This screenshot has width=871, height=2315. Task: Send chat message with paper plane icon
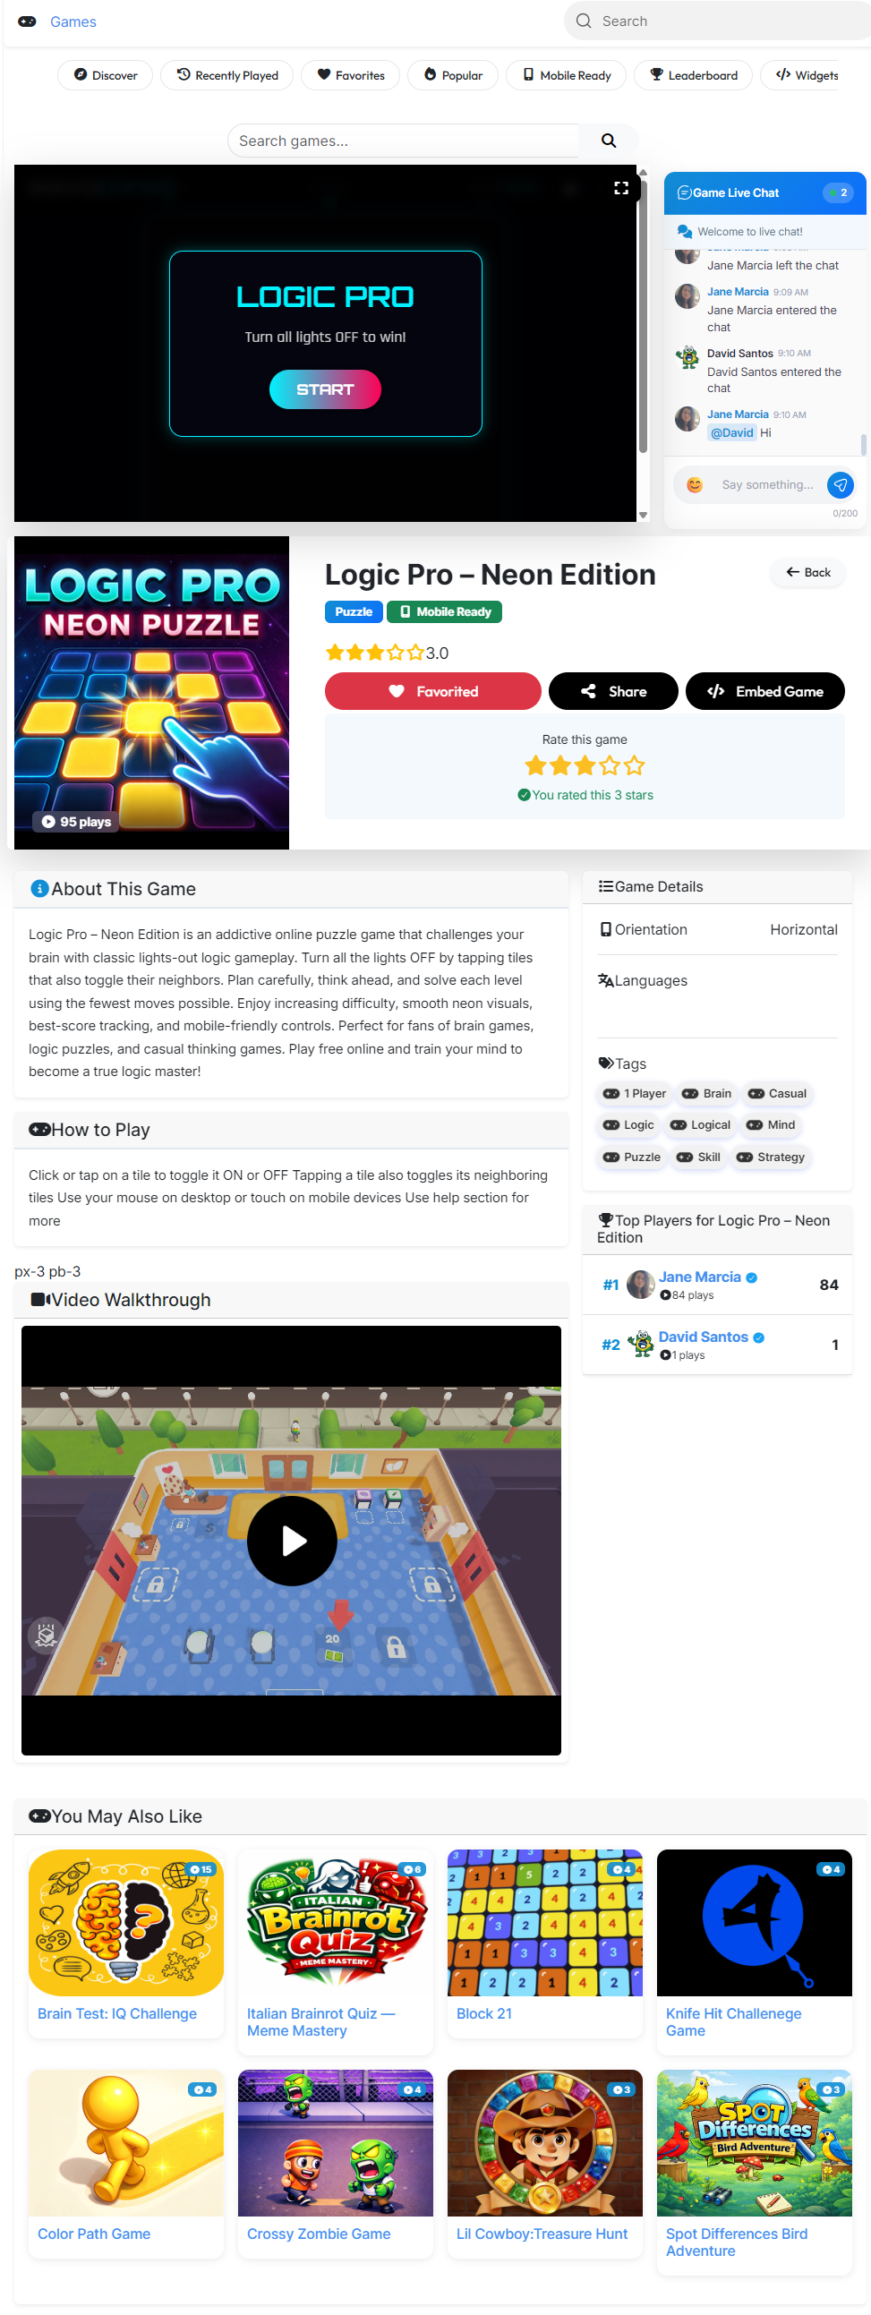click(840, 485)
